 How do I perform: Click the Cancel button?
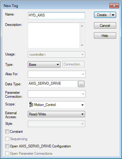[x=105, y=26]
